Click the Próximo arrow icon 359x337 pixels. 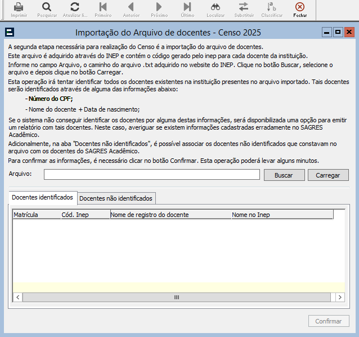pyautogui.click(x=159, y=7)
